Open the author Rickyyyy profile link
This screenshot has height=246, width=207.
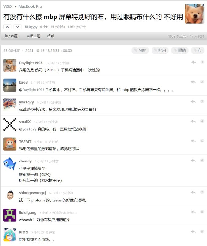point(31,27)
